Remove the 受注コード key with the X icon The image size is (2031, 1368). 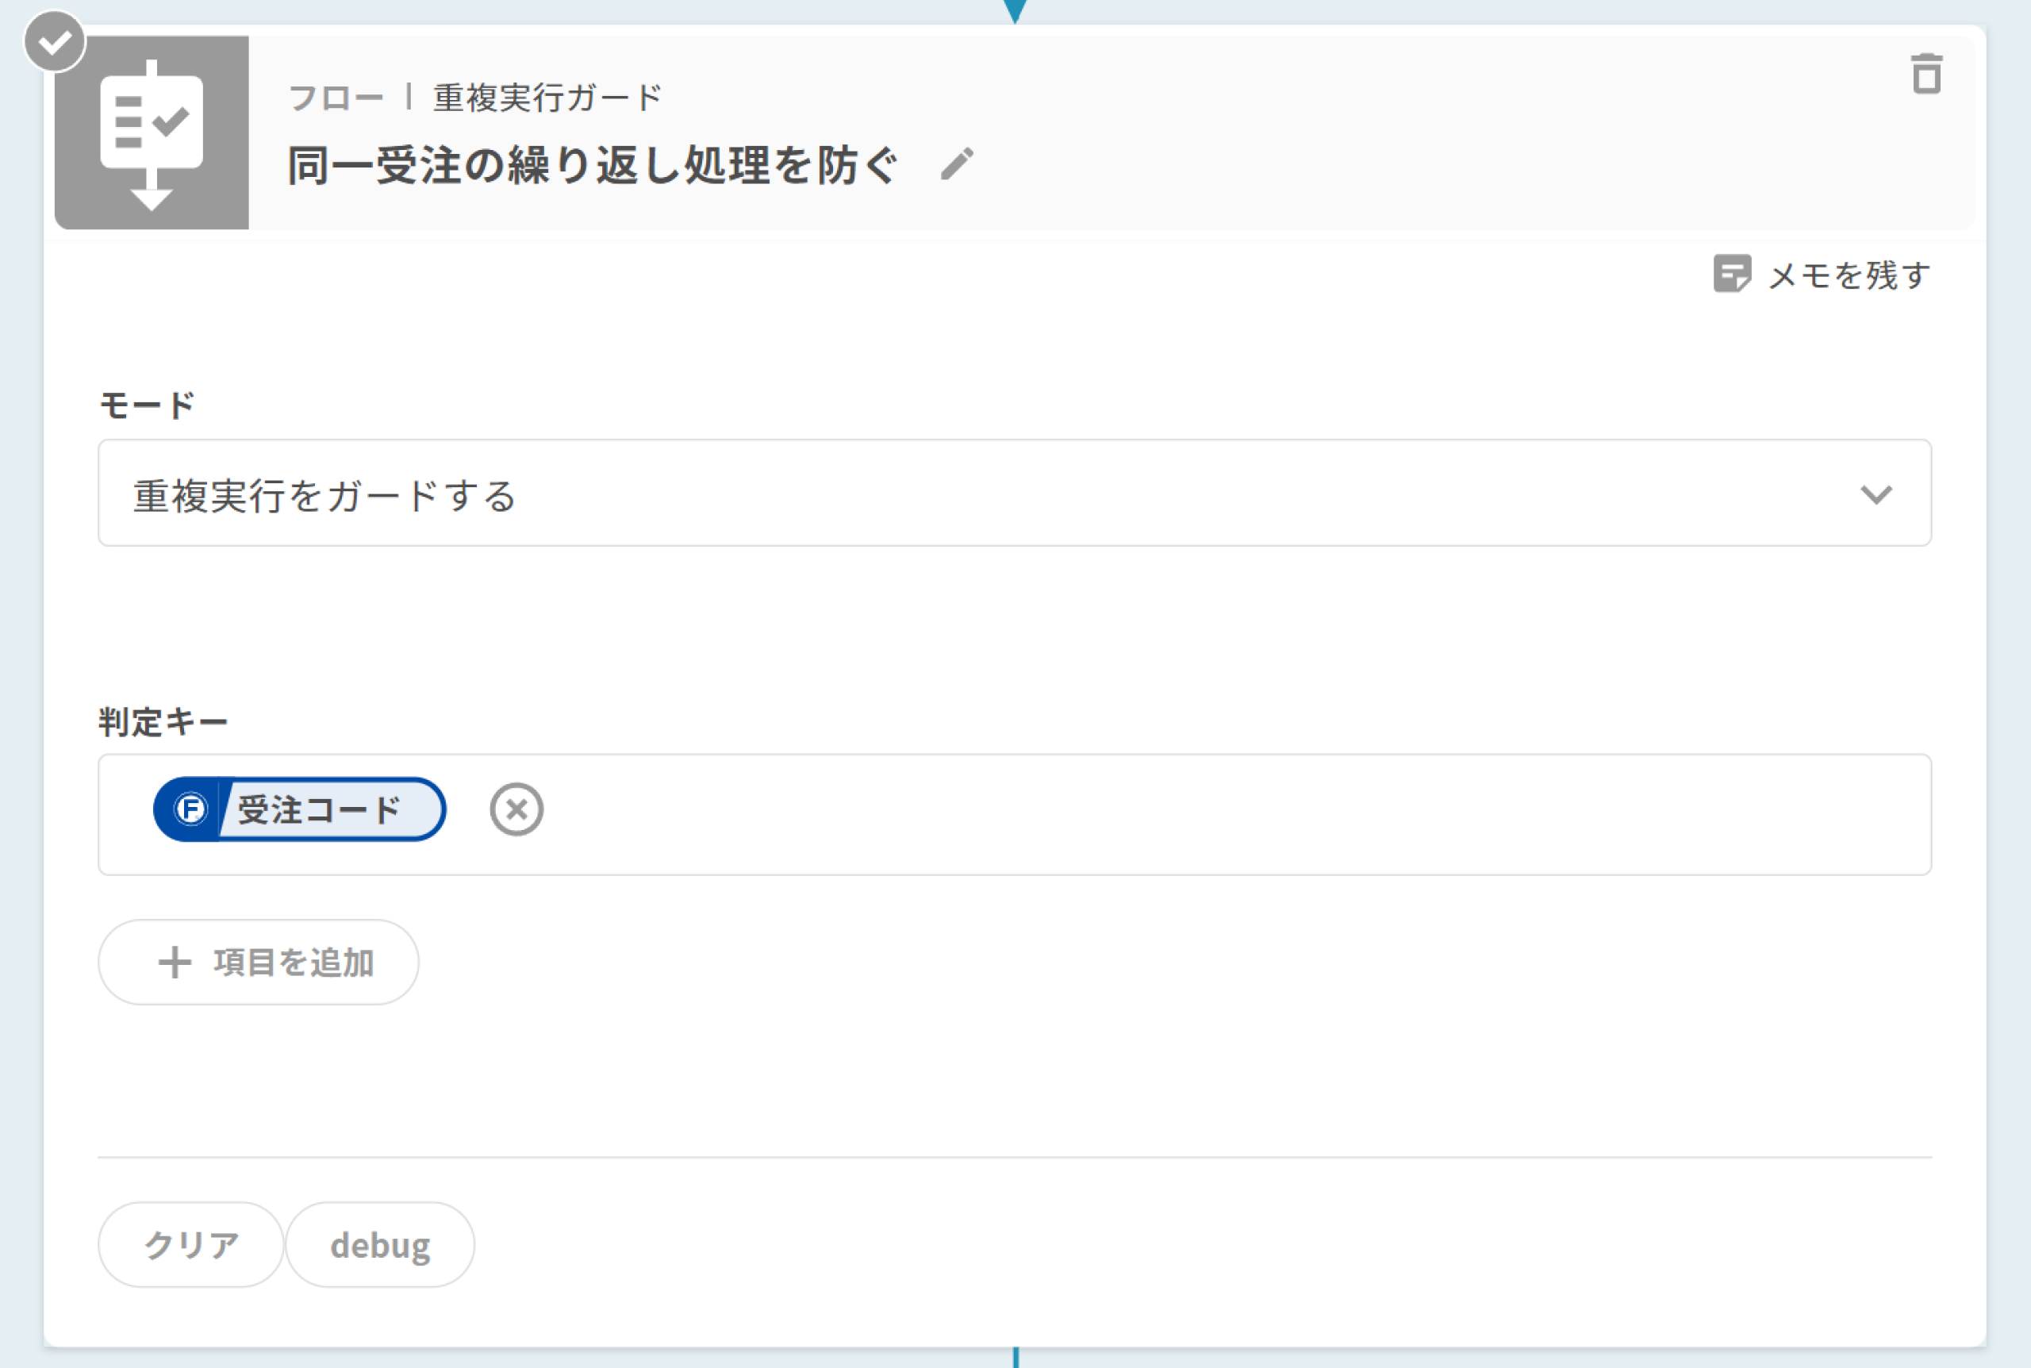point(516,809)
